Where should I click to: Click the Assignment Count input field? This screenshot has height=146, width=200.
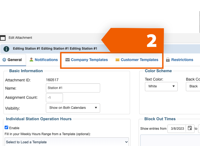(x=55, y=98)
